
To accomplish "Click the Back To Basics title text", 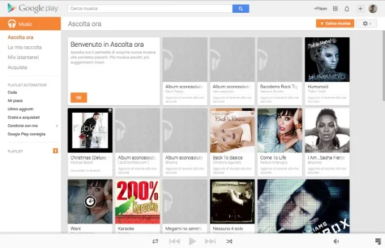I will (x=227, y=158).
